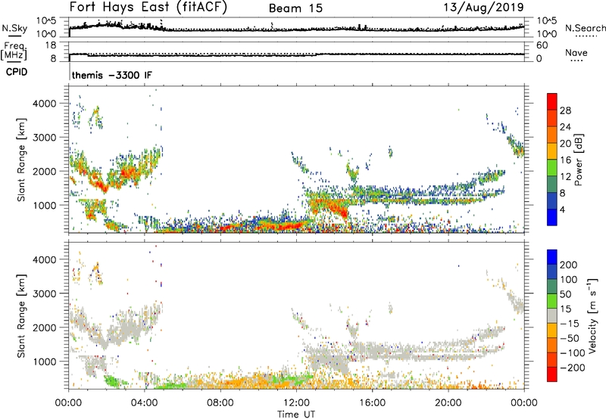The image size is (606, 419).
Task: Click the 'Fort Hays East (fitACF)' title
Action: 148,7
